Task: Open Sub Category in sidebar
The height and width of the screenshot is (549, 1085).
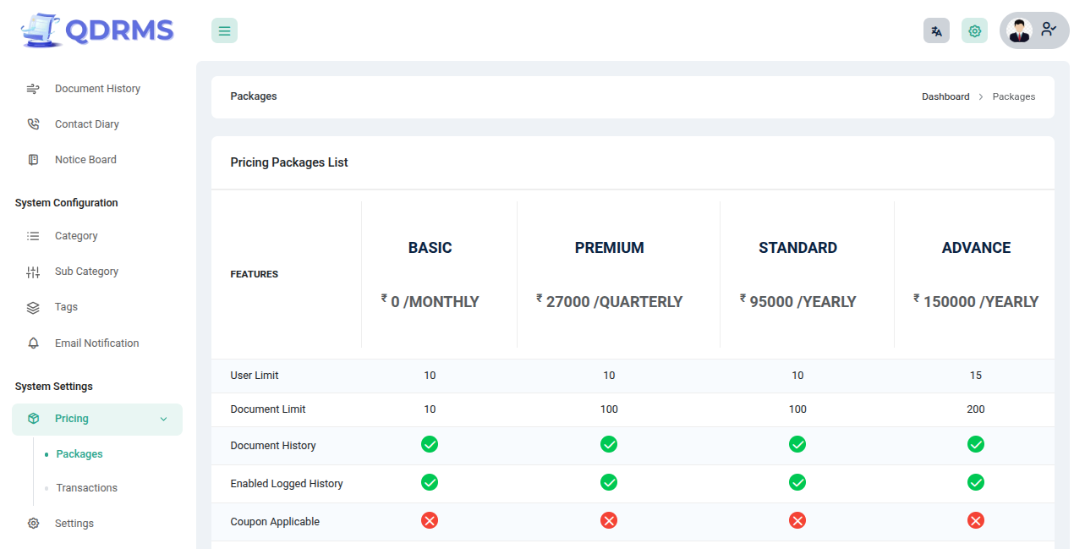Action: click(x=86, y=272)
